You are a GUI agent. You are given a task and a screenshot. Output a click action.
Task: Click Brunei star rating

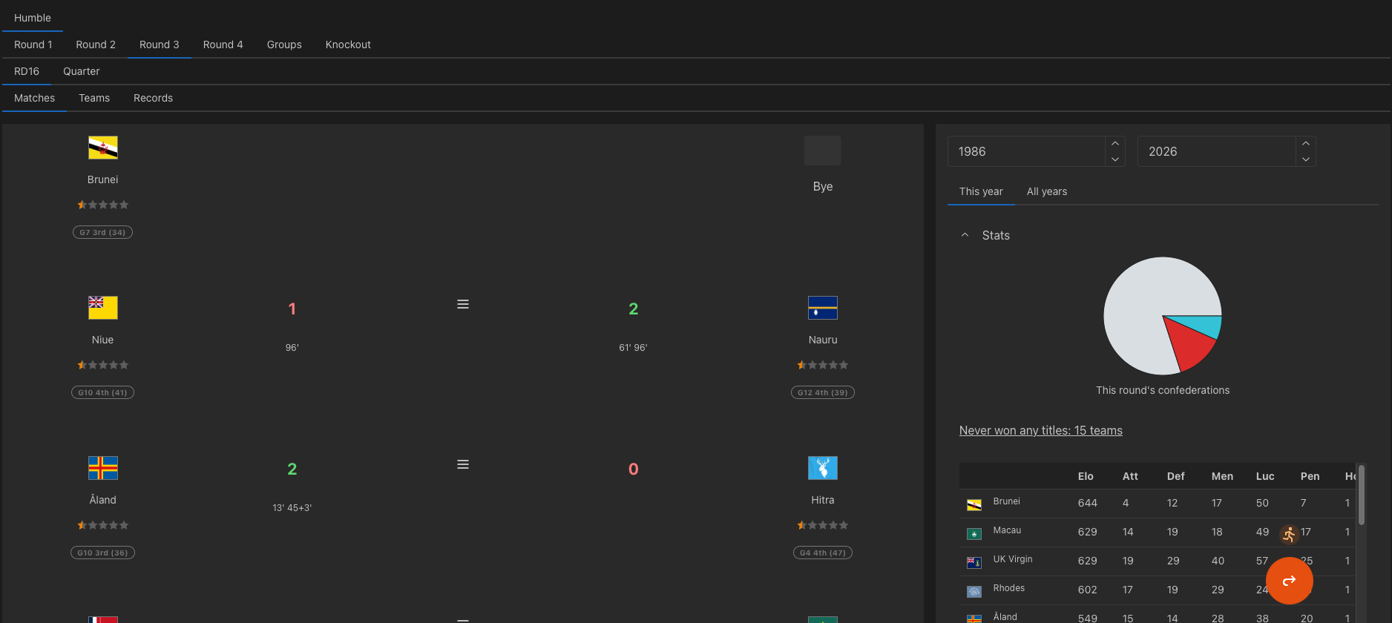(x=102, y=205)
